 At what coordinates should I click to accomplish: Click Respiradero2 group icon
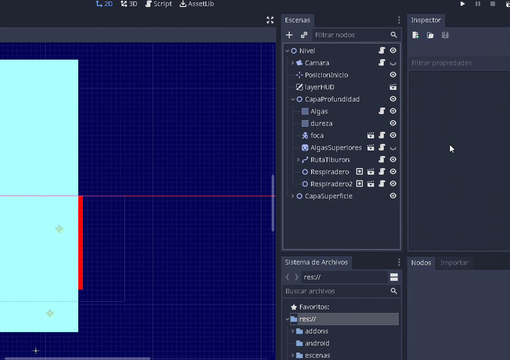pos(360,184)
